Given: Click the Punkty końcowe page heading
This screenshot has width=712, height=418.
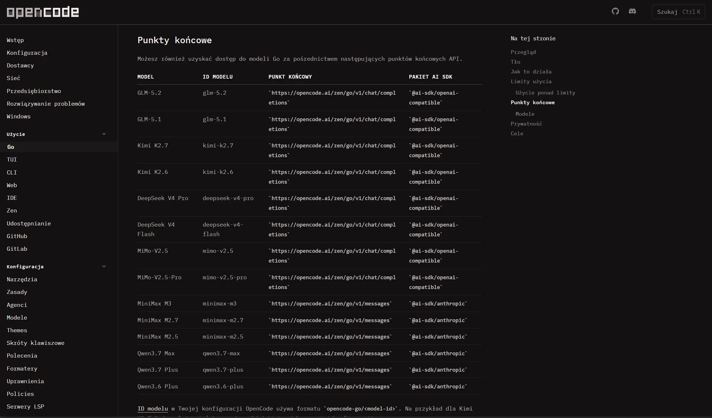Looking at the screenshot, I should point(175,40).
